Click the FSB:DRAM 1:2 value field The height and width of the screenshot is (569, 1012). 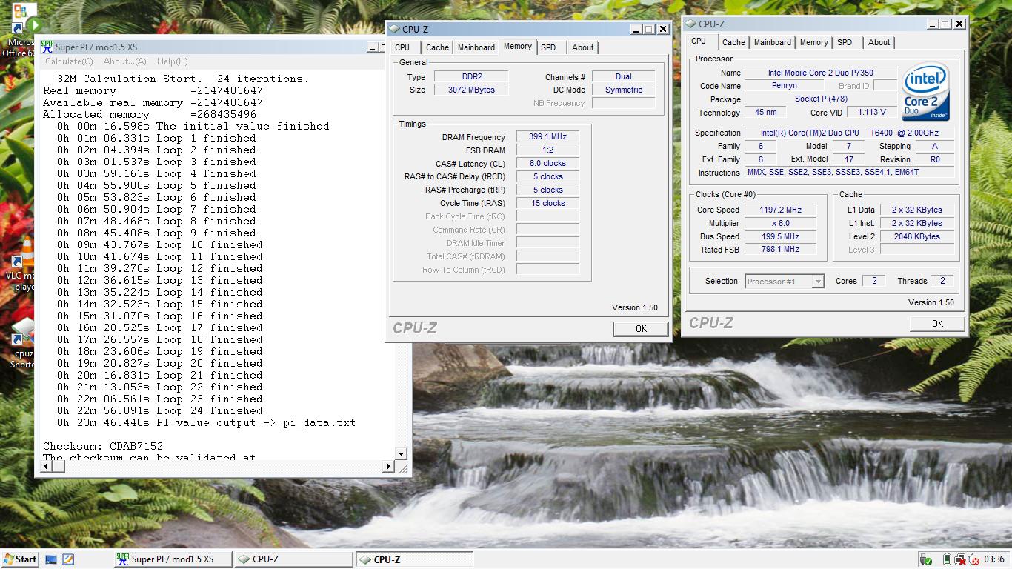(x=547, y=150)
